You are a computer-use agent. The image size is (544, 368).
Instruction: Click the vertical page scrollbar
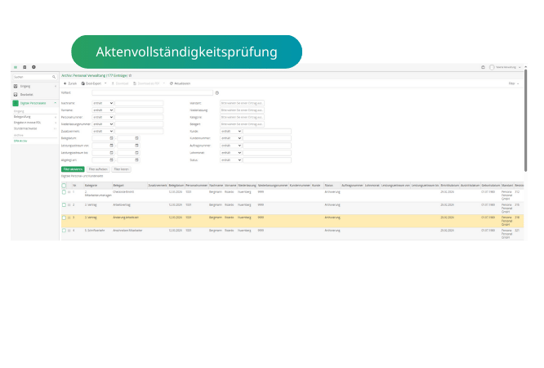(x=525, y=120)
